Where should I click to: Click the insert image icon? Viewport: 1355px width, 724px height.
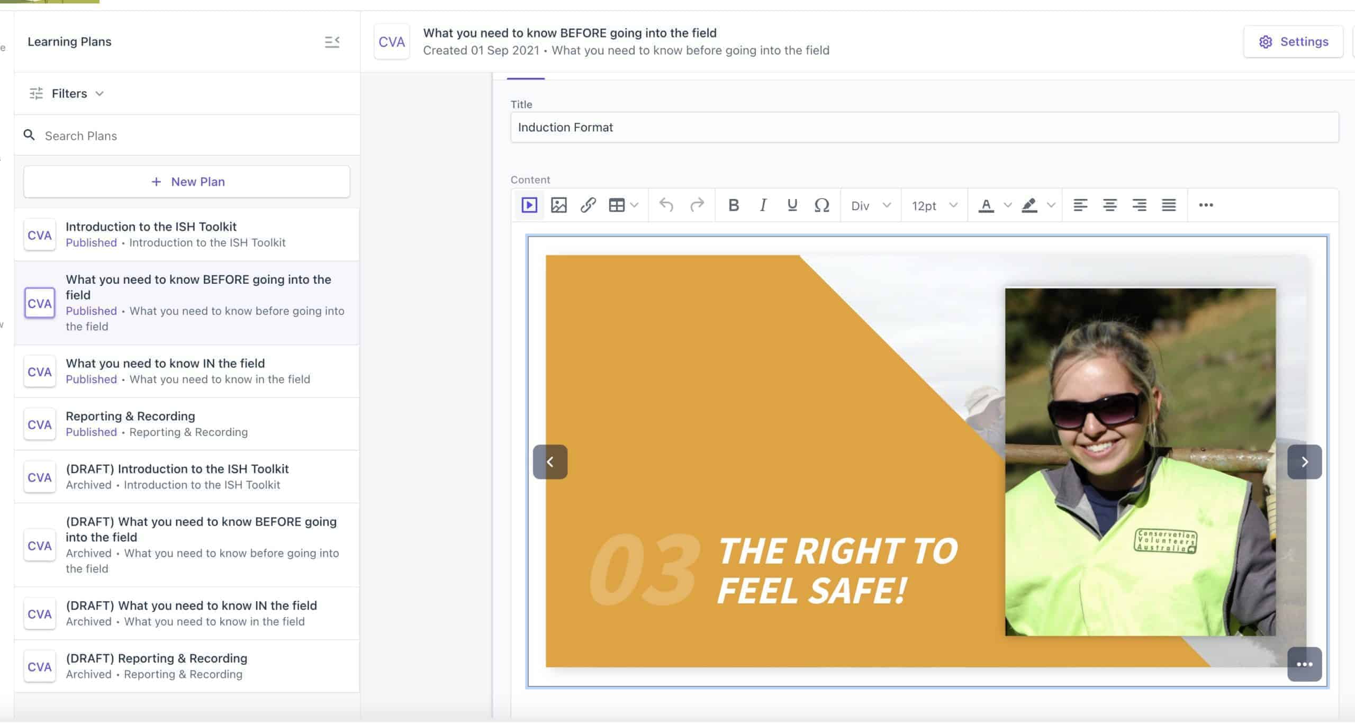click(558, 205)
